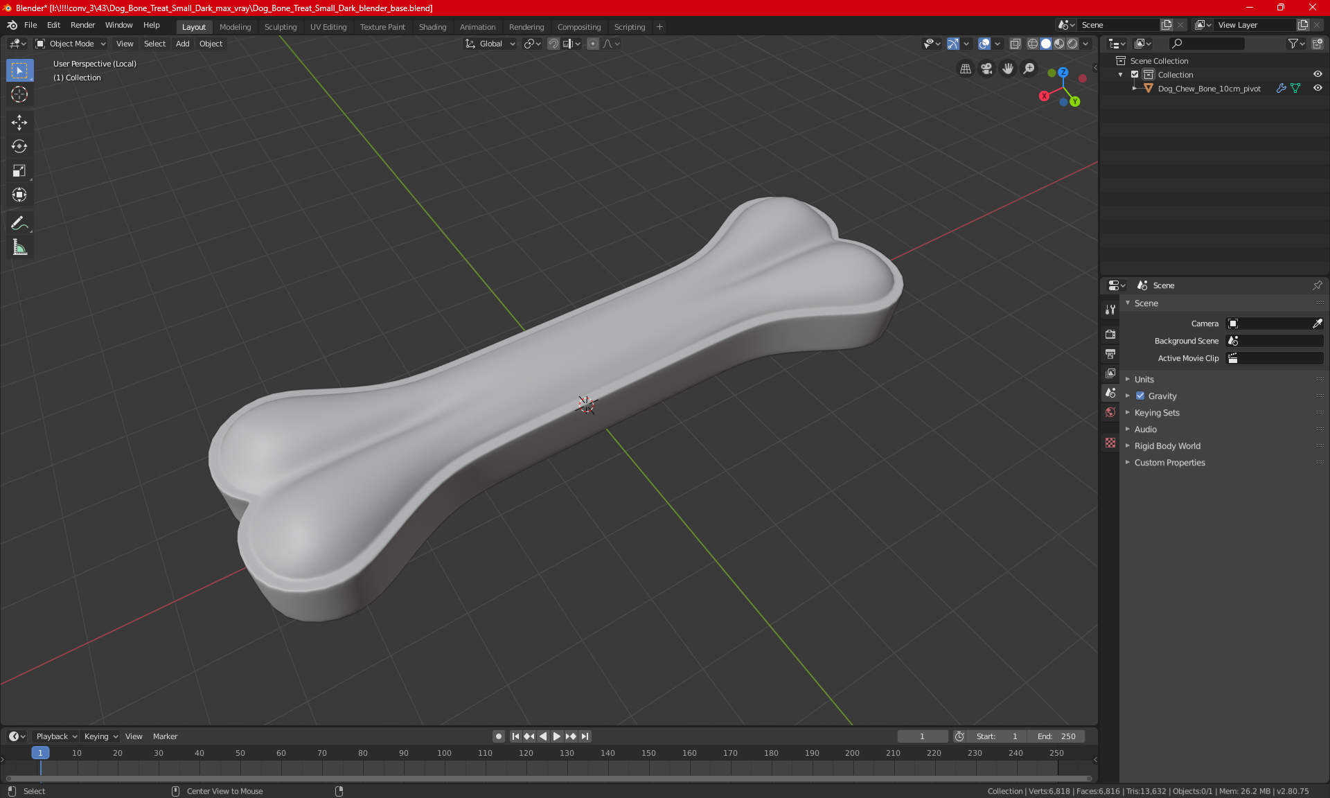
Task: Activate the Move tool
Action: tap(19, 123)
